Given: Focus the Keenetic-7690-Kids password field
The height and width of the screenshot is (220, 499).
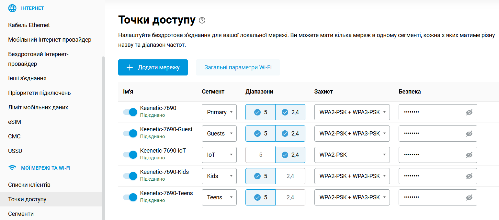Looking at the screenshot, I should coord(438,176).
